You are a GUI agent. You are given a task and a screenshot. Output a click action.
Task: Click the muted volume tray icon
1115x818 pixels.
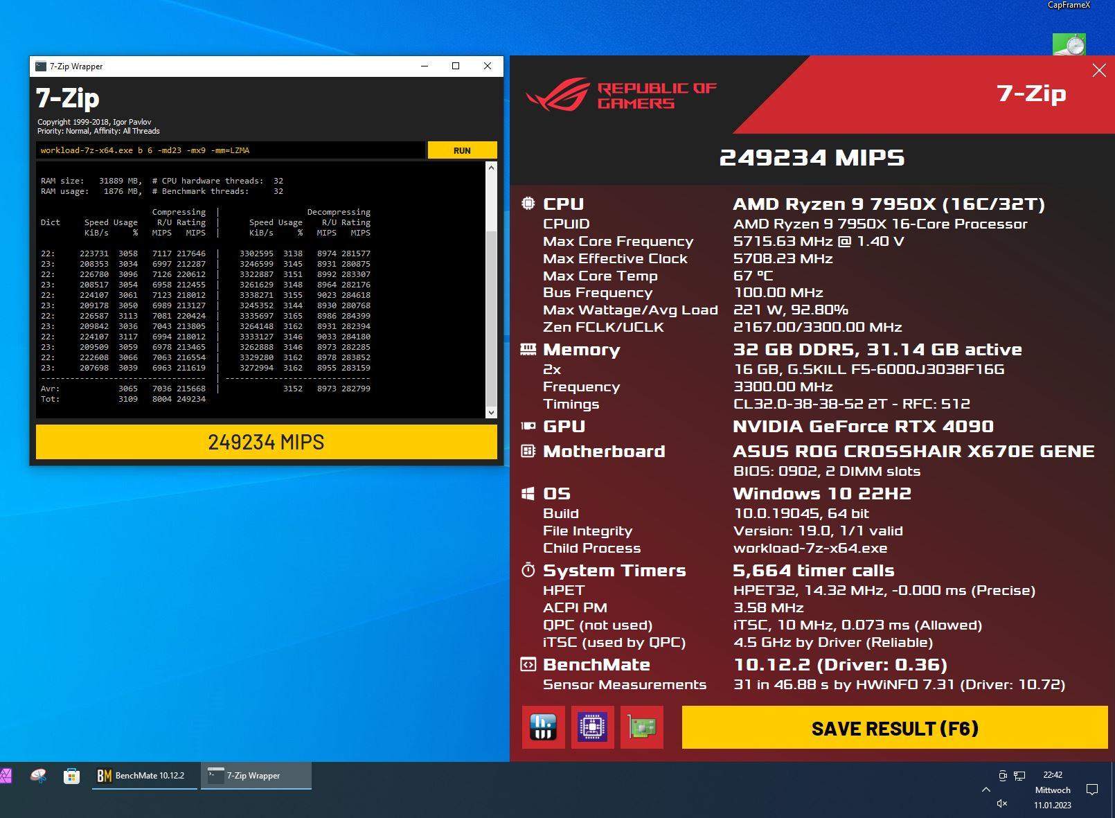[x=1001, y=803]
